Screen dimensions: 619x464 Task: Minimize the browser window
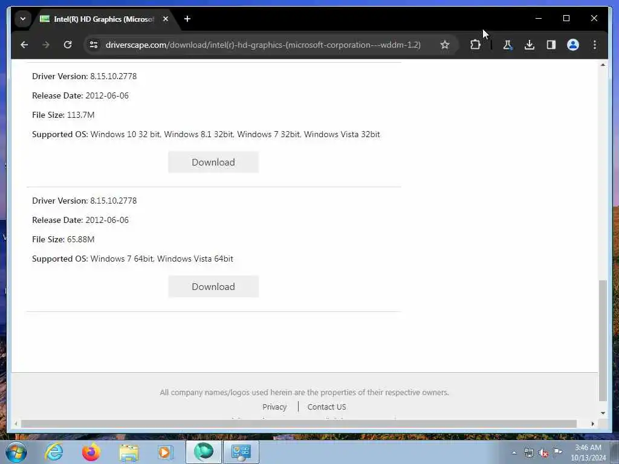(x=539, y=18)
